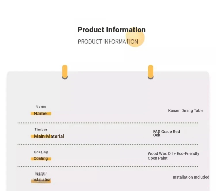Click the Installation Included value
The height and width of the screenshot is (191, 216).
tap(191, 177)
